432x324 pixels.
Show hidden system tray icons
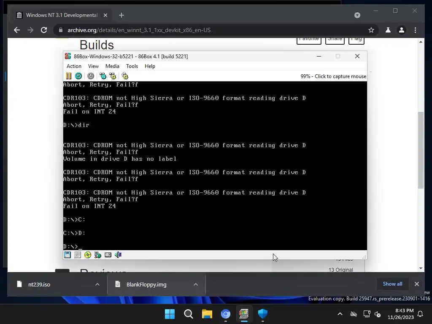click(x=340, y=314)
